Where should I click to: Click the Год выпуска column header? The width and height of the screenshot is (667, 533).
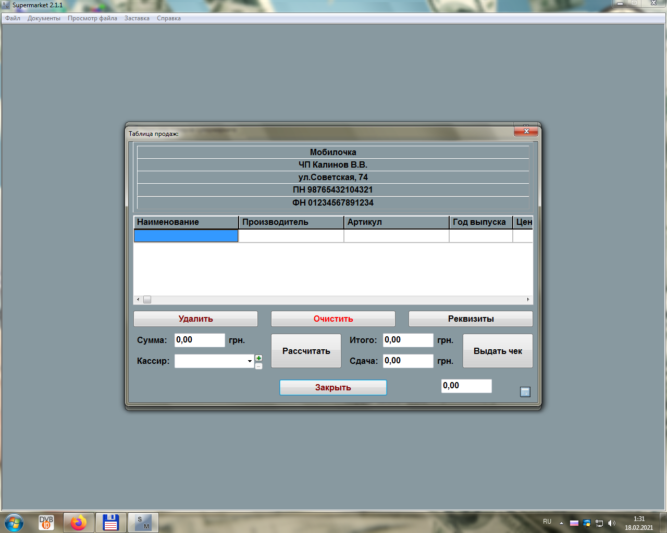click(481, 222)
